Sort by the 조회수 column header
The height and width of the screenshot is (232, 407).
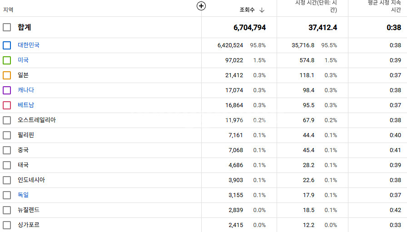pyautogui.click(x=247, y=10)
